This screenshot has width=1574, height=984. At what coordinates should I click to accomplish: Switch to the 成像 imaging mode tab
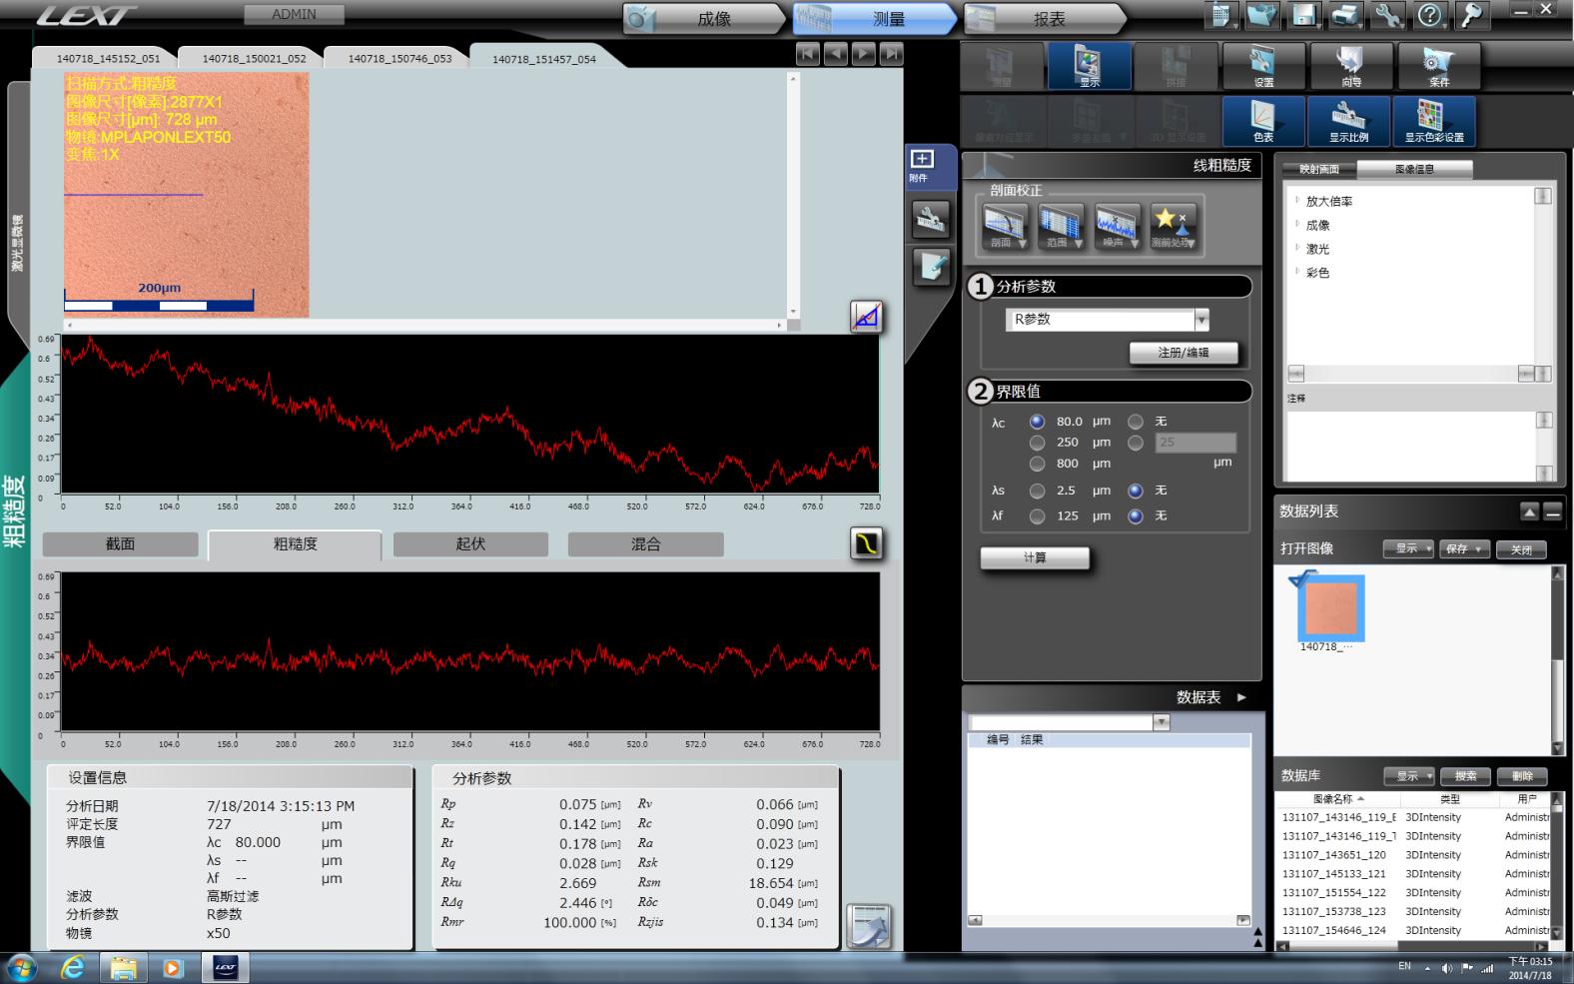pos(705,18)
